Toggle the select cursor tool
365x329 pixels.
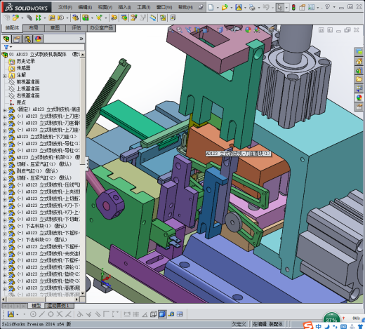(279, 8)
